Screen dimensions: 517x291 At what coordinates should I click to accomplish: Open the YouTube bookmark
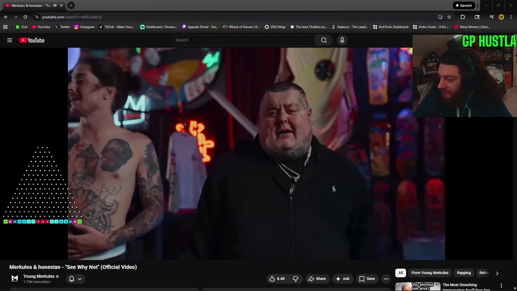pyautogui.click(x=41, y=27)
